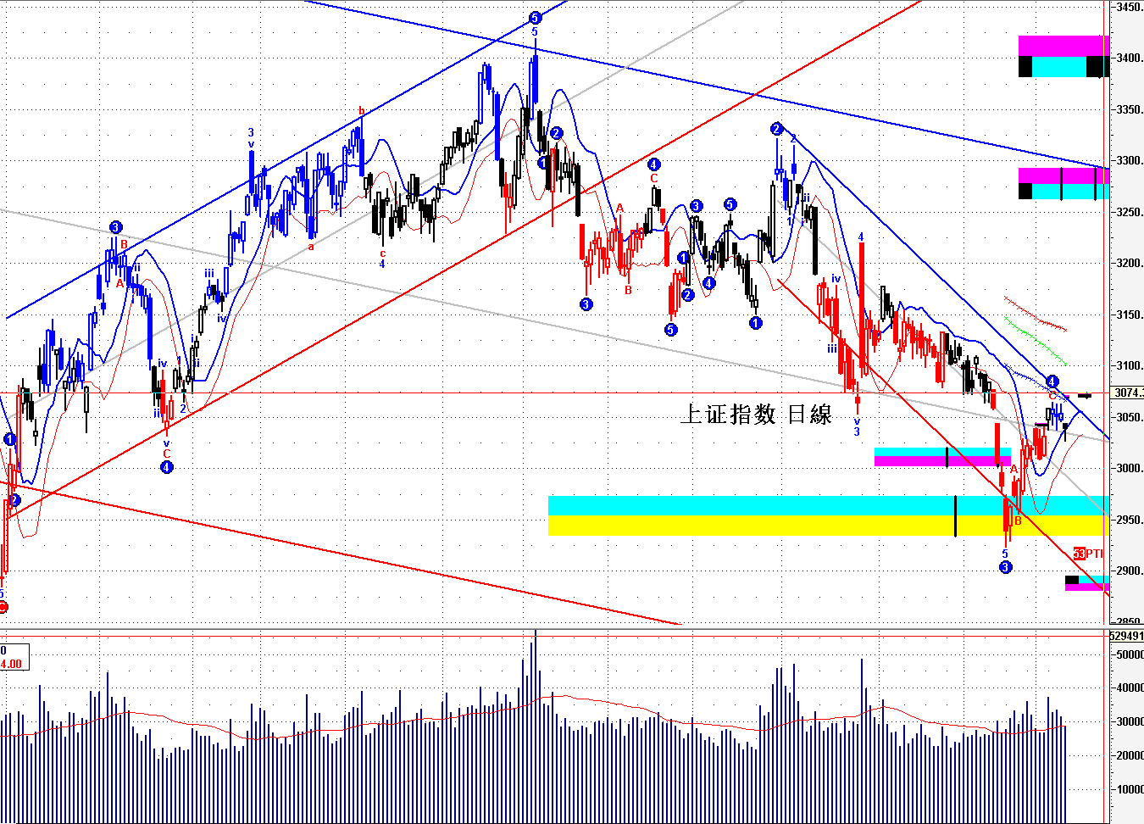Select the 3100 price axis label
This screenshot has height=824, width=1144.
(1128, 365)
